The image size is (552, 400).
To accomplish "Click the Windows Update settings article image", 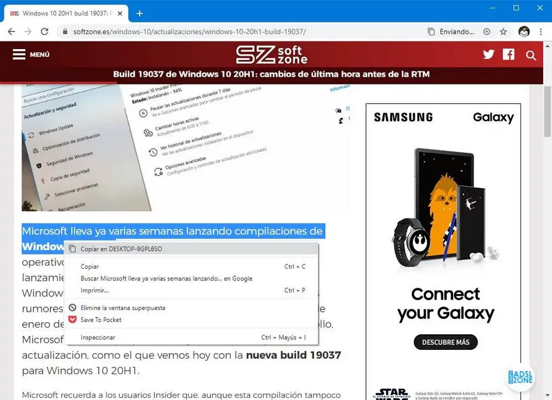I will click(186, 148).
